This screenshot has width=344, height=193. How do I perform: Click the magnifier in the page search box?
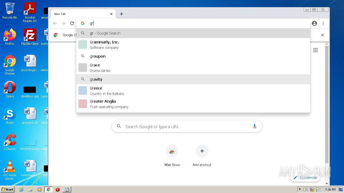[119, 127]
